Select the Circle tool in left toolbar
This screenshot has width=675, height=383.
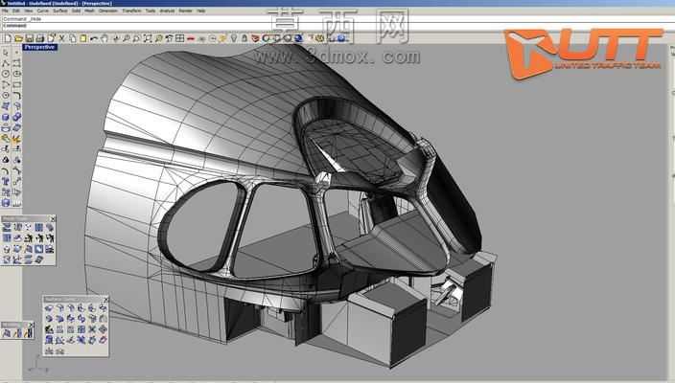click(6, 74)
